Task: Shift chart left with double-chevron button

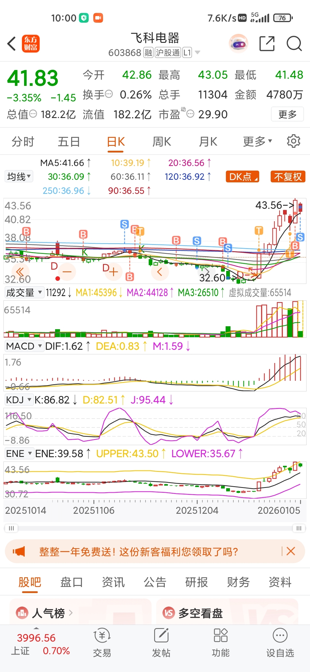Action: [20, 272]
